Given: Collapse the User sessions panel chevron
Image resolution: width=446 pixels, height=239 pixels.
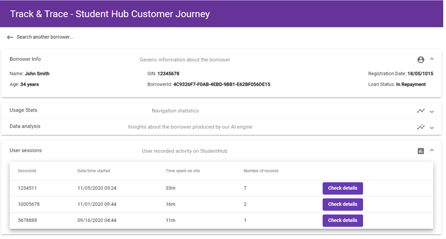Looking at the screenshot, I should 432,151.
